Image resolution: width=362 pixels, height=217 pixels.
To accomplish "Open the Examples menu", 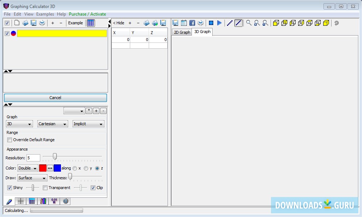I will 45,14.
